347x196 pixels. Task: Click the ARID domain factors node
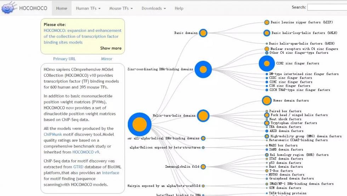click(267, 131)
